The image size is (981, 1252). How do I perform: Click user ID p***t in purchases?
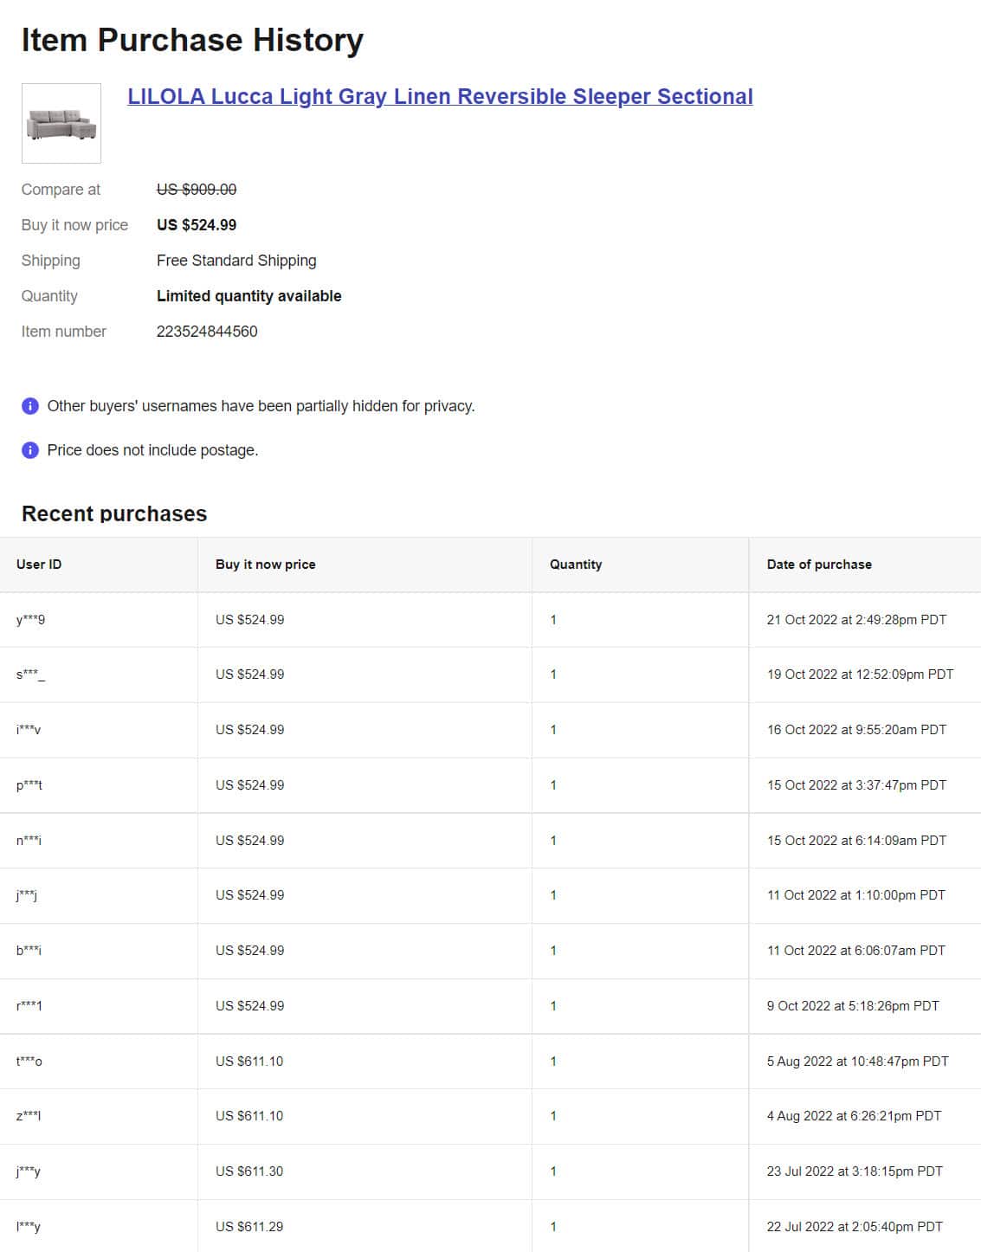29,785
